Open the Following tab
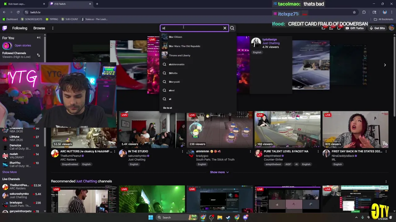The height and width of the screenshot is (222, 396). point(20,28)
